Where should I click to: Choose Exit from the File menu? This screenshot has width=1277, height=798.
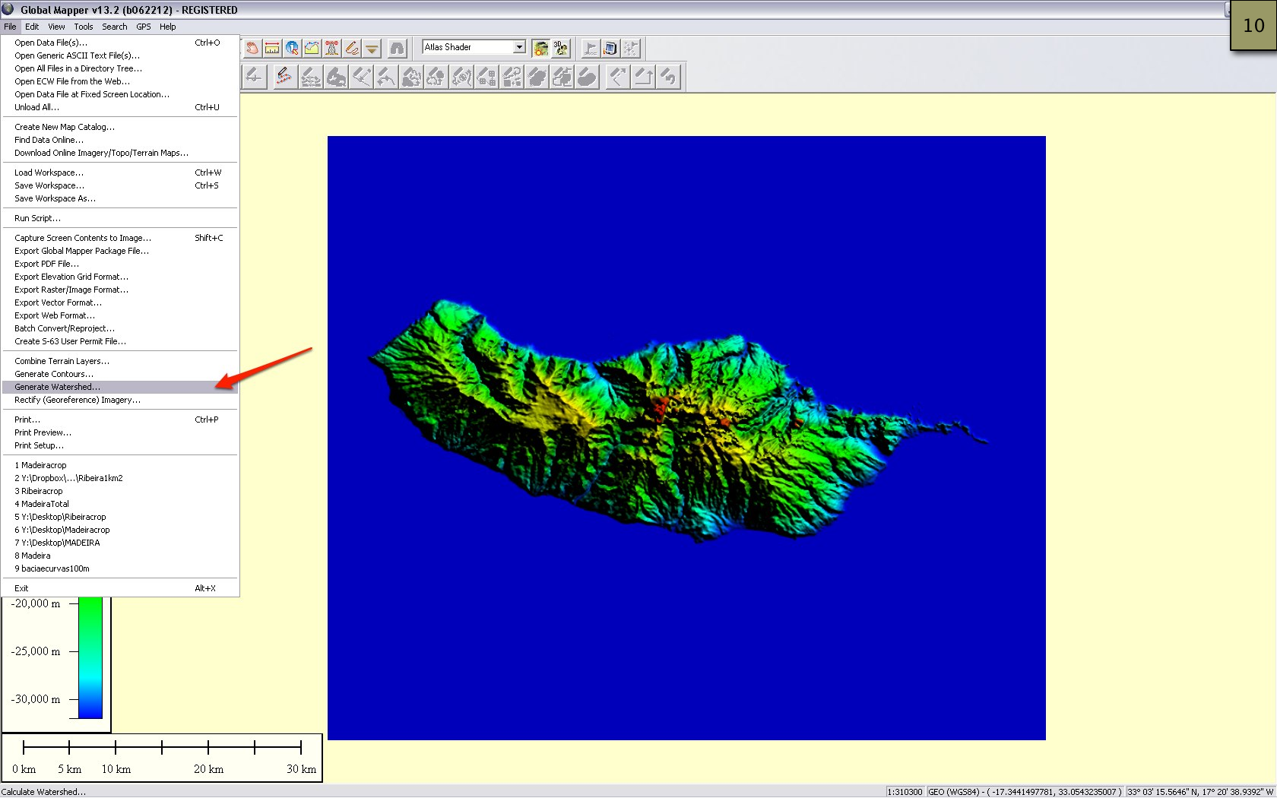click(120, 588)
